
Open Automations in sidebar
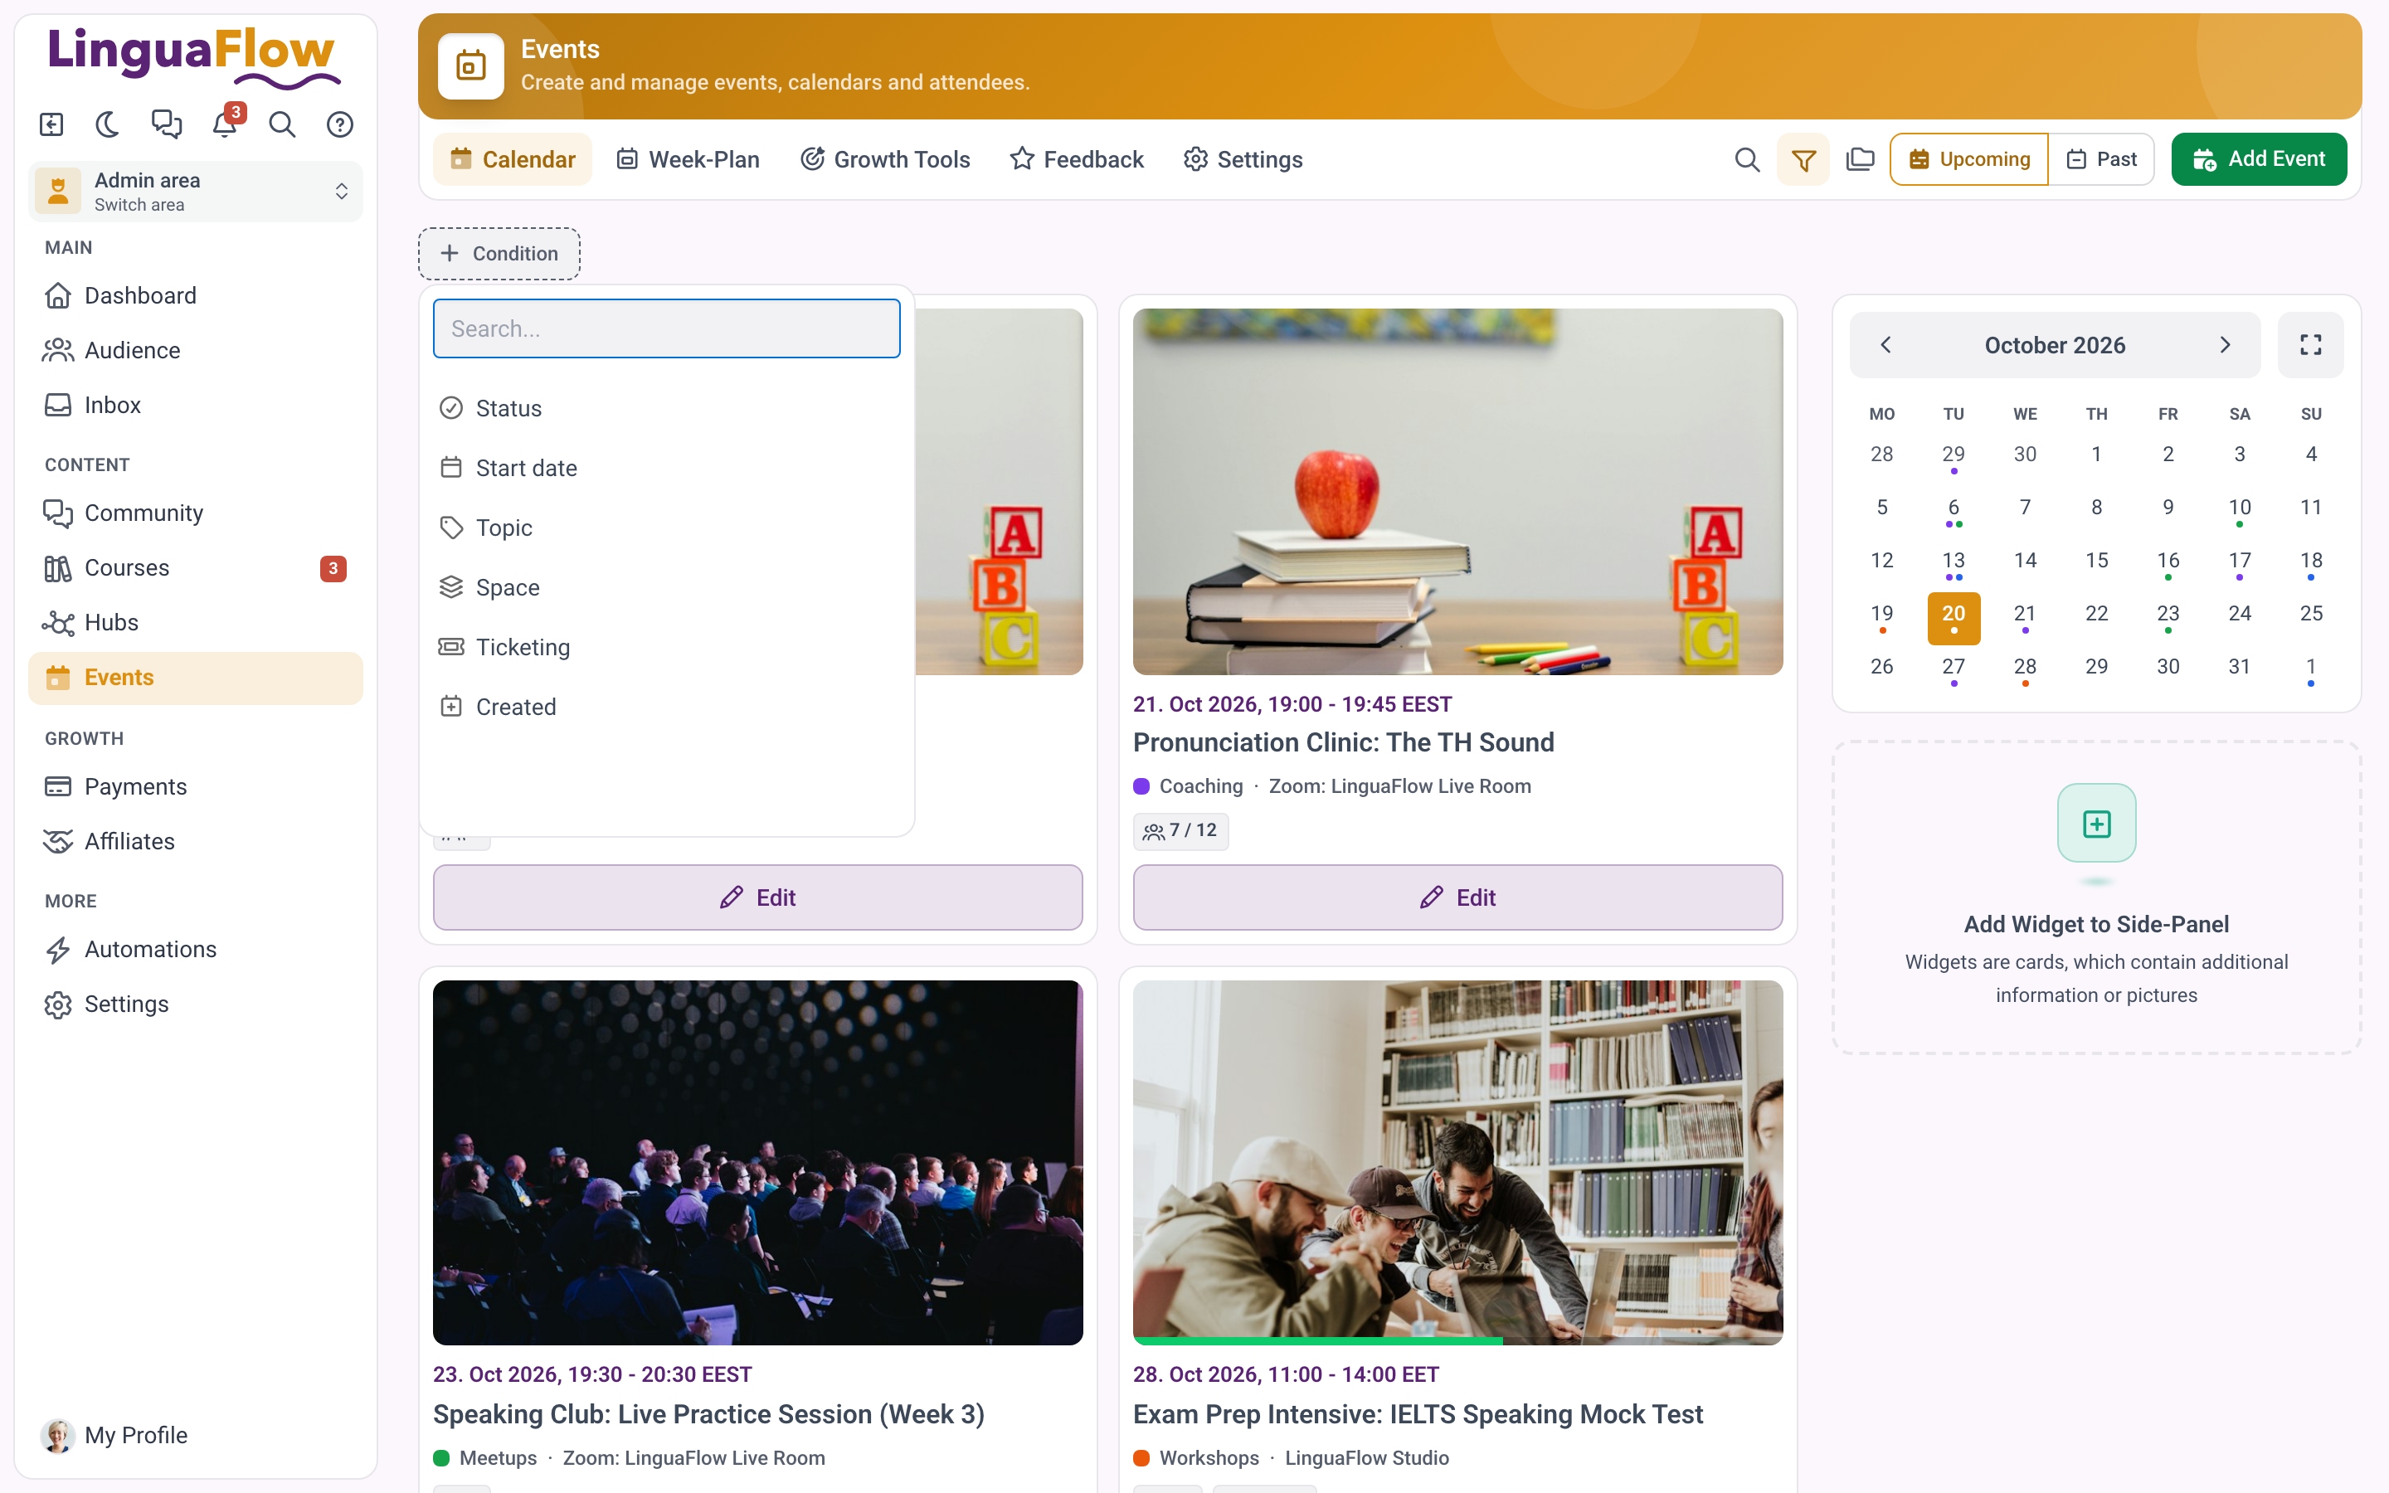point(196,950)
